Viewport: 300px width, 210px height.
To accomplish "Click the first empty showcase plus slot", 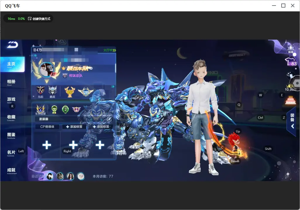I will pos(47,145).
